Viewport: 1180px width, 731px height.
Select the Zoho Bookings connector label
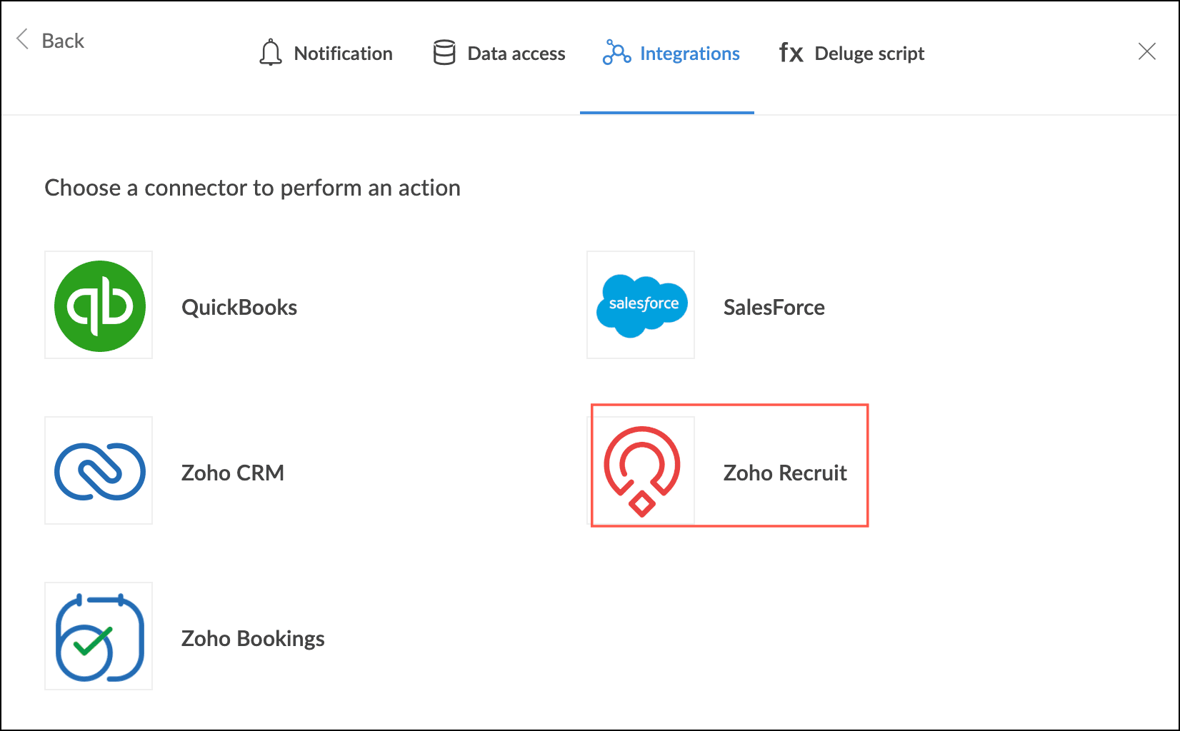point(253,639)
